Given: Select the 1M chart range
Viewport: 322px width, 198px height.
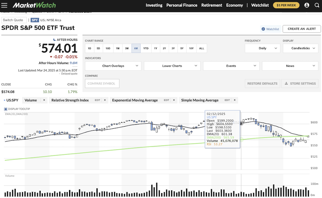Looking at the screenshot, I should coord(118,48).
